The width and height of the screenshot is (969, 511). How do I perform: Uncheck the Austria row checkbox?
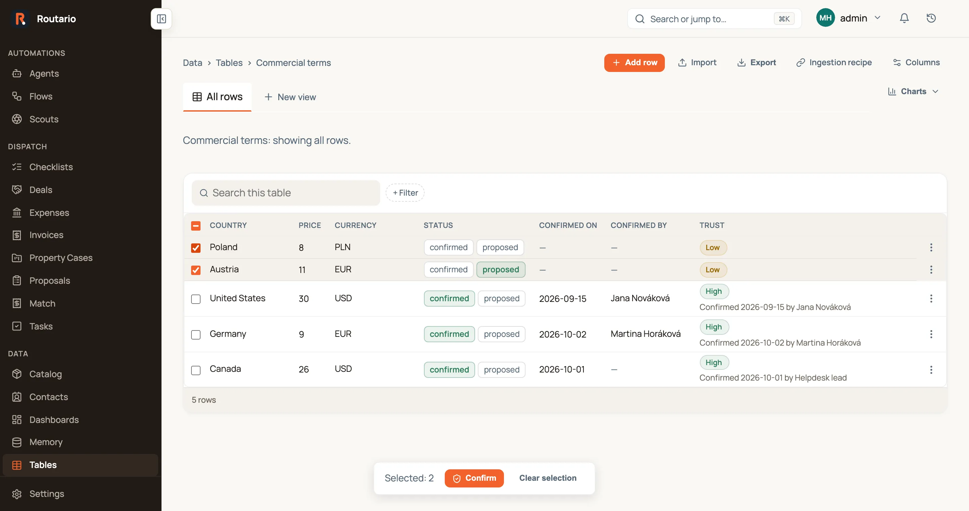coord(195,270)
